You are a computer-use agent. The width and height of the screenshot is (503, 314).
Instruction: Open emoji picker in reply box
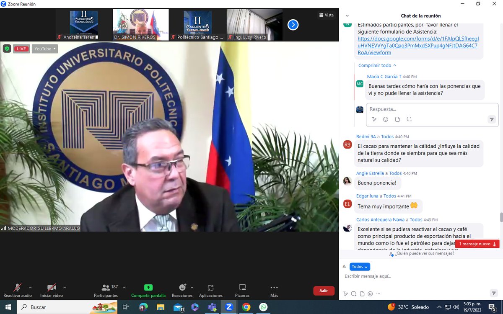tap(386, 119)
